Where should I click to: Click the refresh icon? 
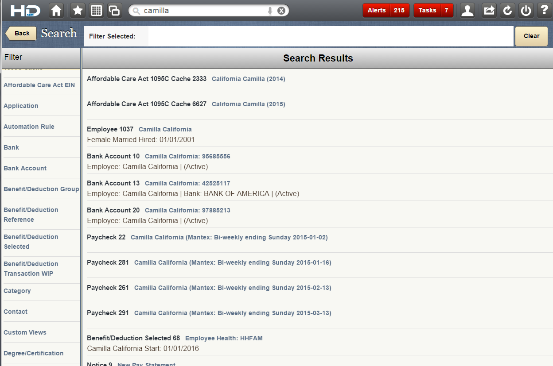click(x=507, y=11)
